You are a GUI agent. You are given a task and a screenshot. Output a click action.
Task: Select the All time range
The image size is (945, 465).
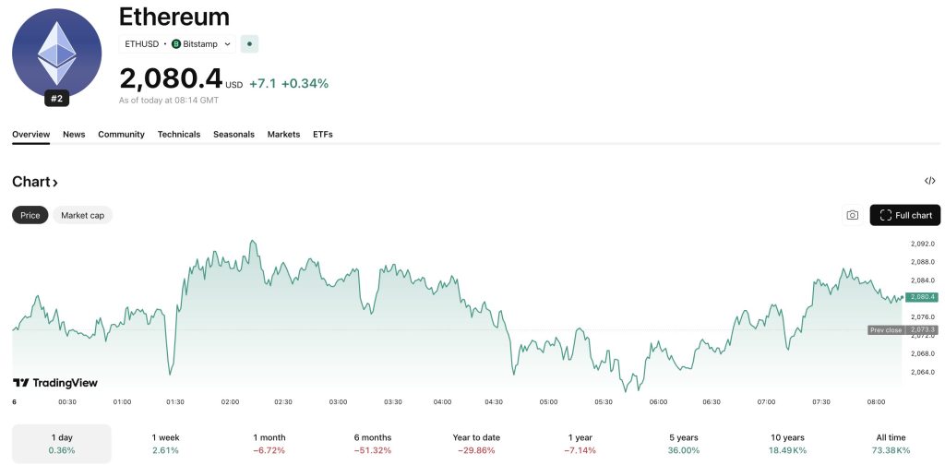point(891,444)
